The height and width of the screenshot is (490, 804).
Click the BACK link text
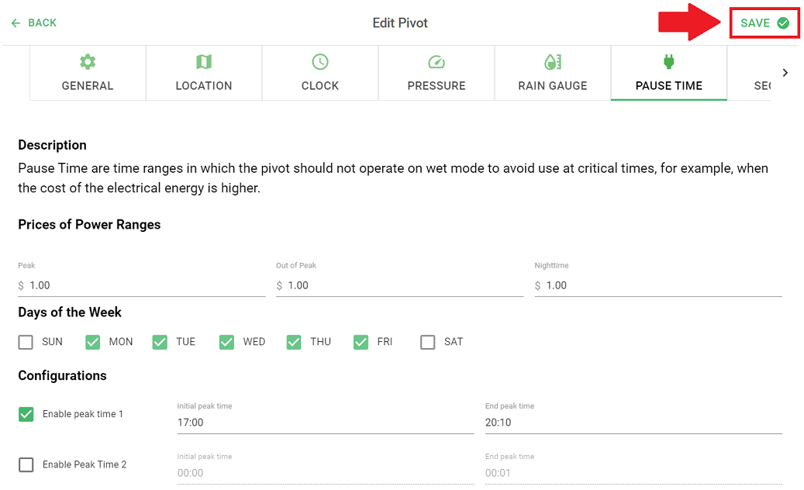tap(42, 23)
